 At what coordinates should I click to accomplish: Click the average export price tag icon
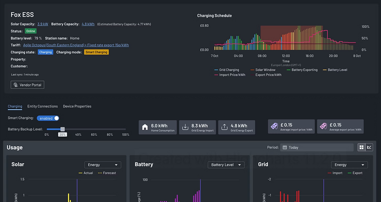(x=323, y=126)
